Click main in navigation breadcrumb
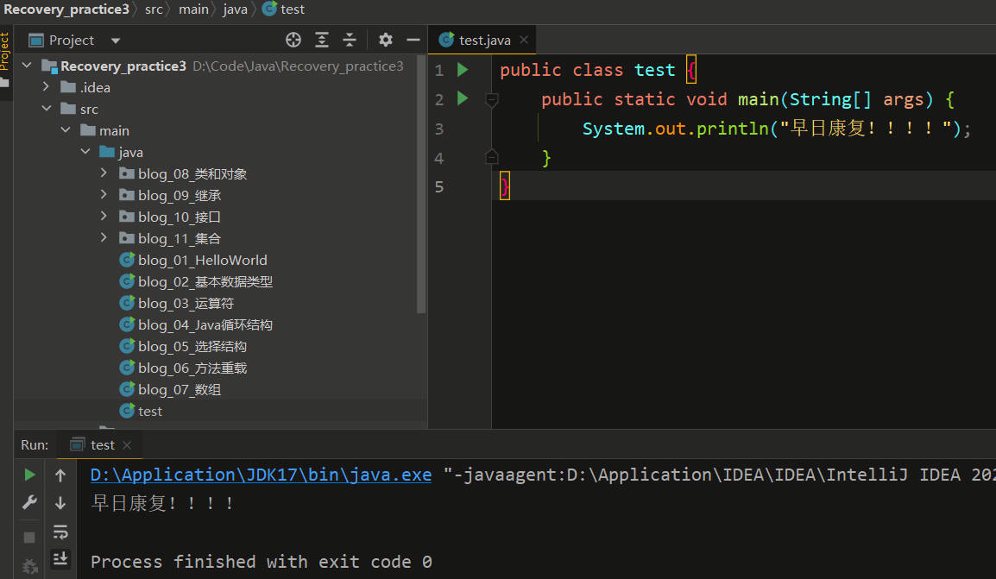Viewport: 996px width, 579px height. (x=193, y=9)
